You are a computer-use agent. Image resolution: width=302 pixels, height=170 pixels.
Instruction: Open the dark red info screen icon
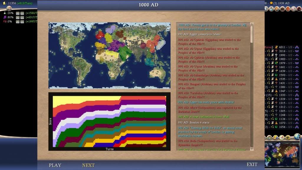[299, 9]
